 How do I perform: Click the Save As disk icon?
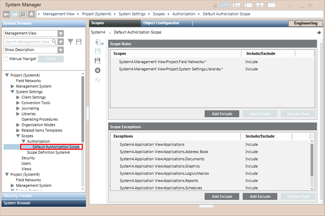click(x=97, y=61)
